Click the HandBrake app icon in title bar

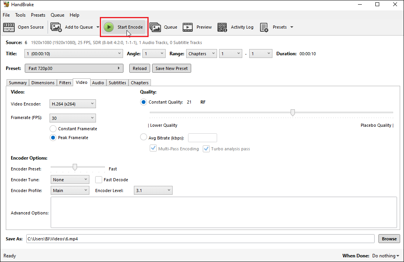pos(6,4)
